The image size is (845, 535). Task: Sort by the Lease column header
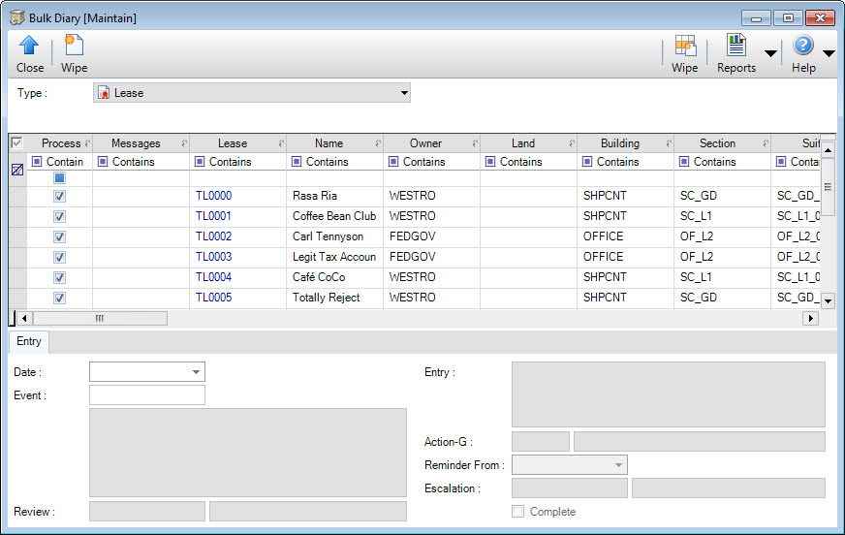[x=233, y=143]
